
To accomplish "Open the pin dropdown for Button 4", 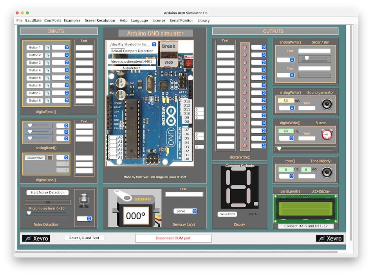I will [60, 70].
